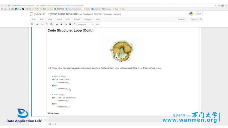Image resolution: width=228 pixels, height=128 pixels.
Task: Click the code cell containing cnt = 1
Action: coord(122,122)
